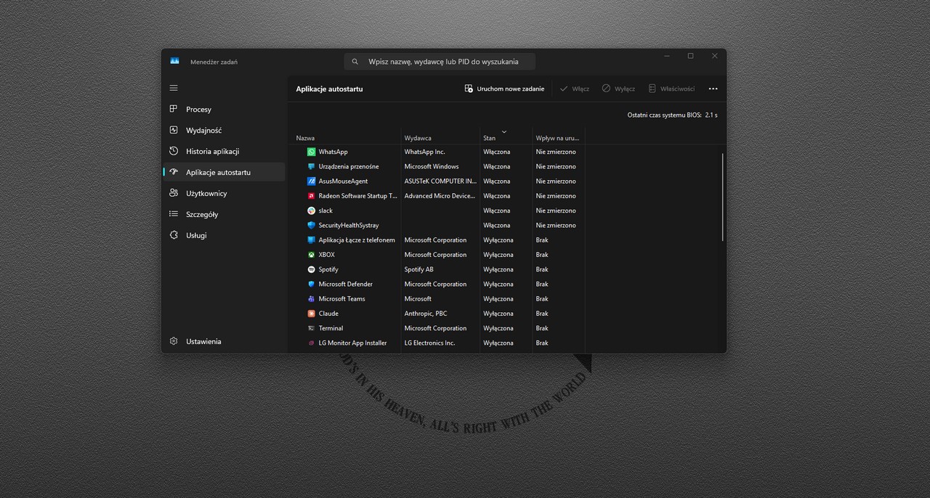
Task: Sort by the Wydawca column header
Action: [x=440, y=137]
